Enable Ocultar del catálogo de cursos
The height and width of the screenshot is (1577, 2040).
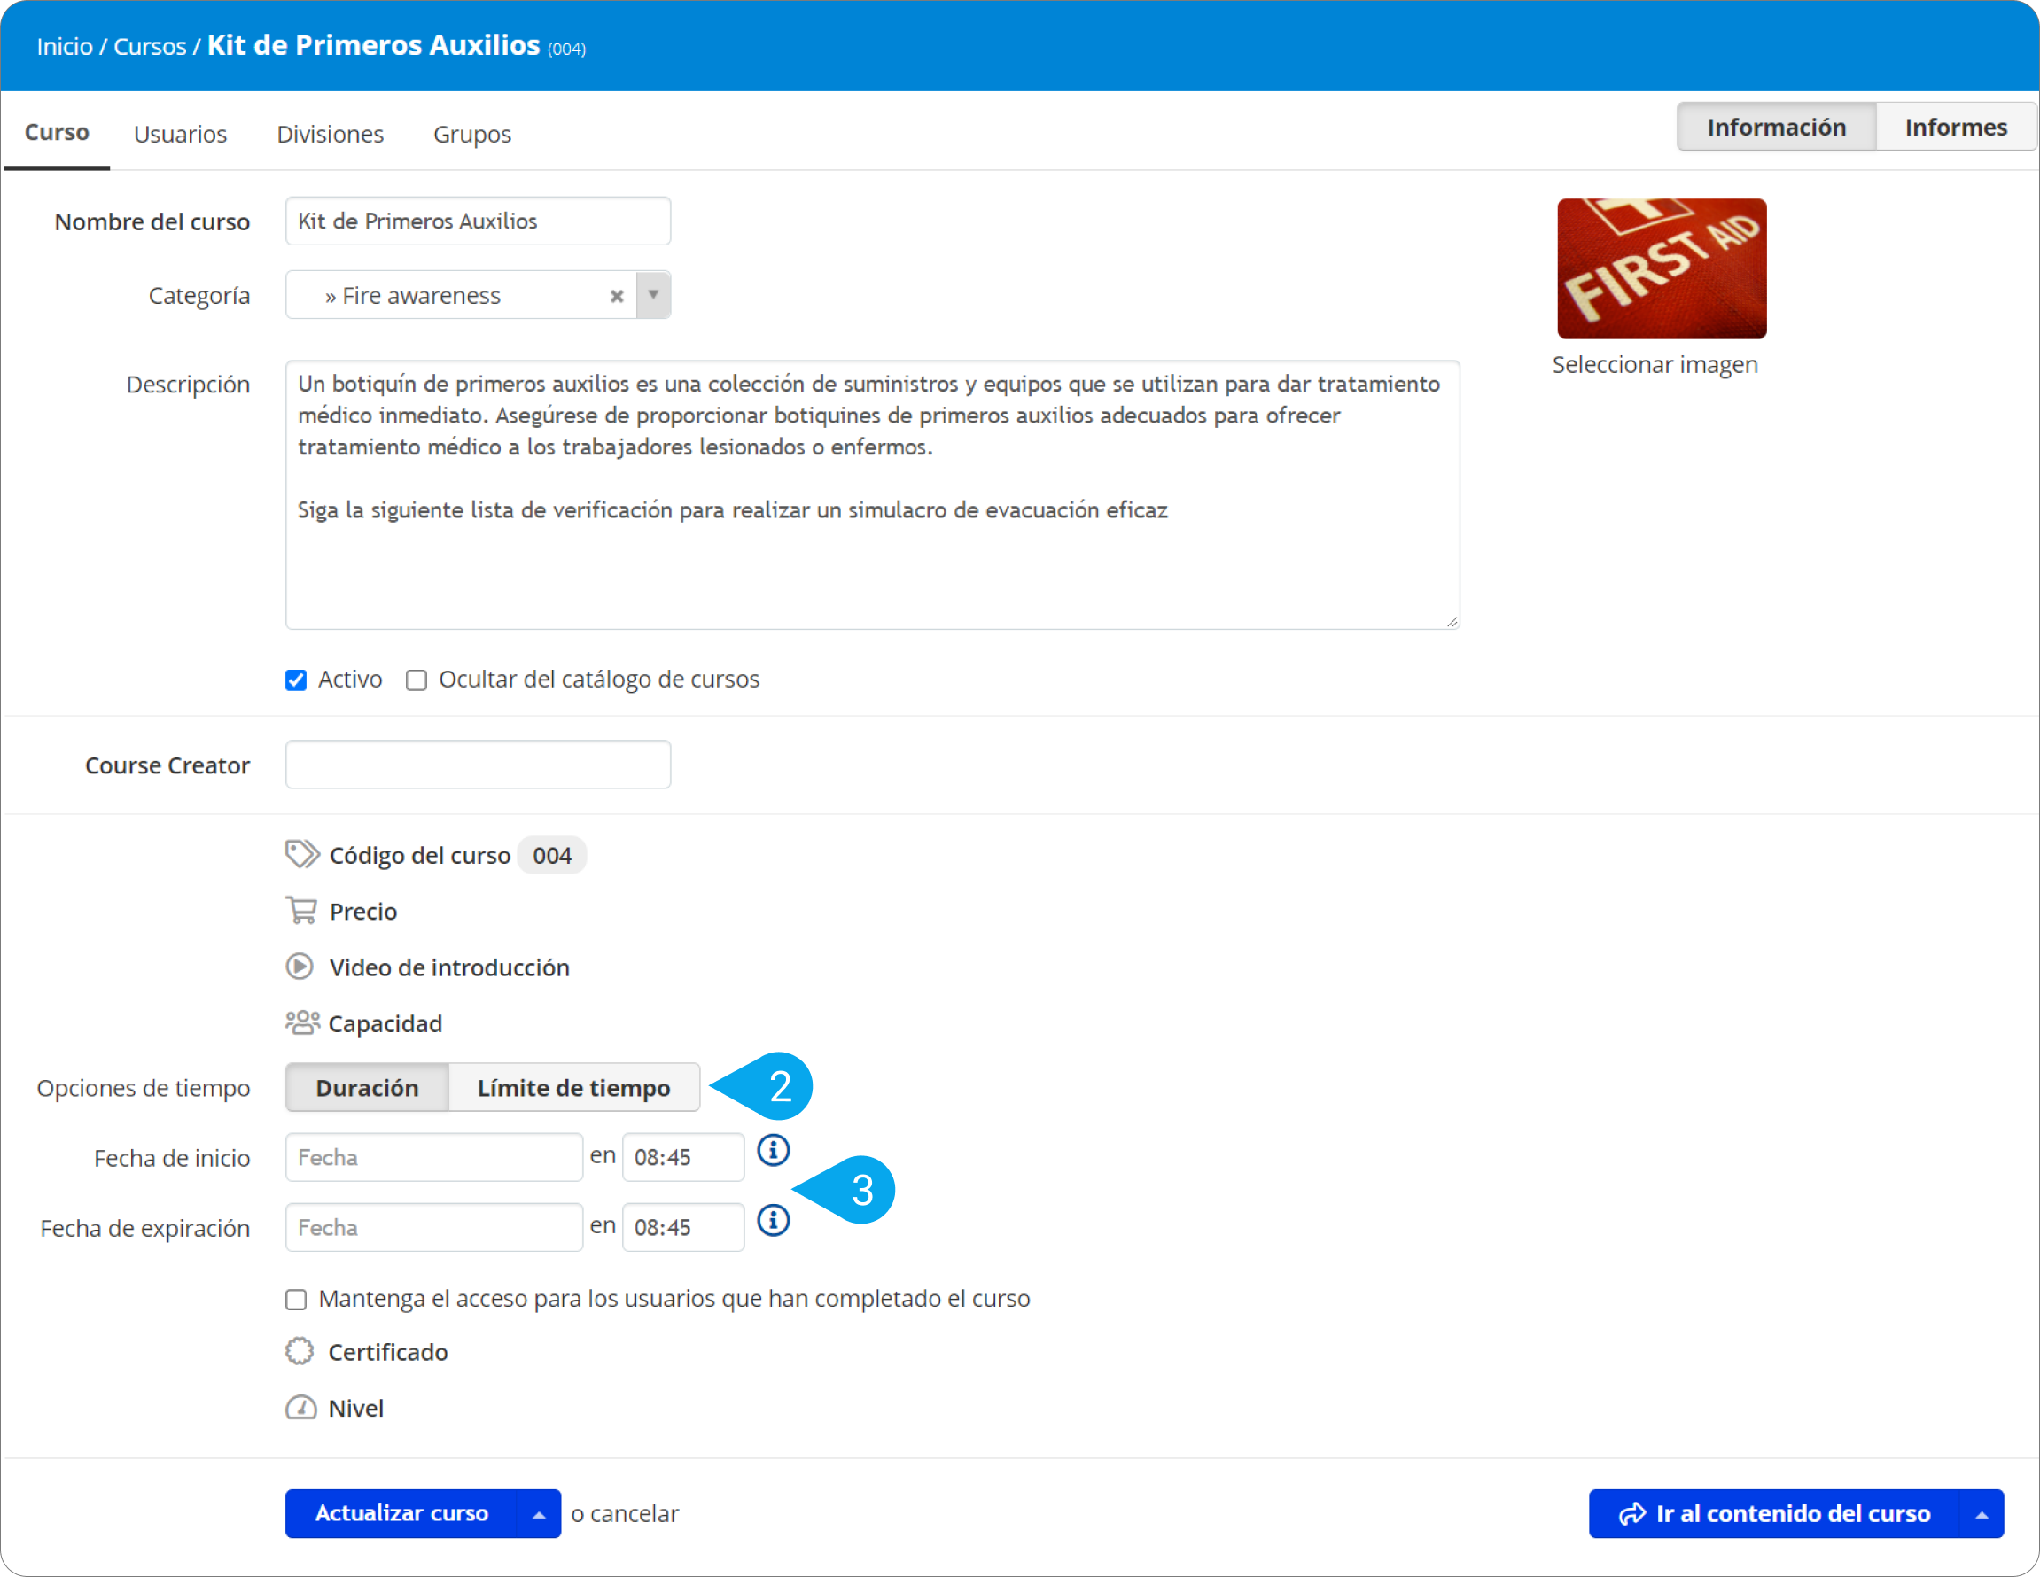pos(417,680)
